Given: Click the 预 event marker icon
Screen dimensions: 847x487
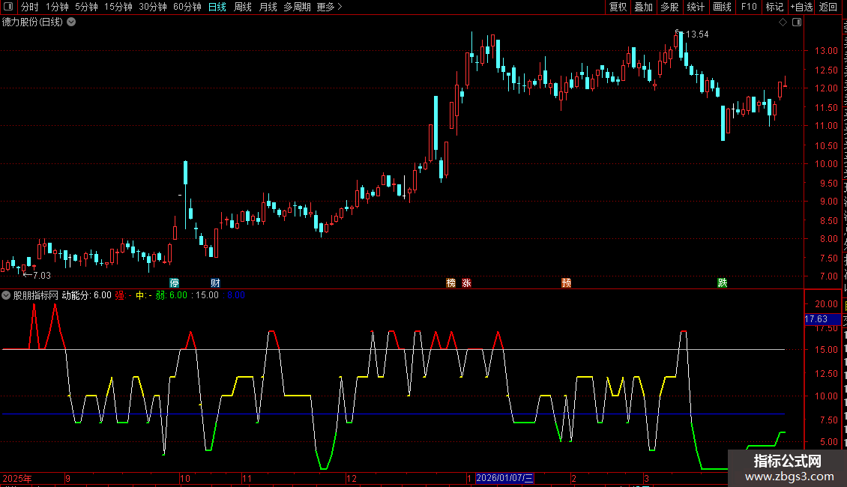Looking at the screenshot, I should point(566,283).
